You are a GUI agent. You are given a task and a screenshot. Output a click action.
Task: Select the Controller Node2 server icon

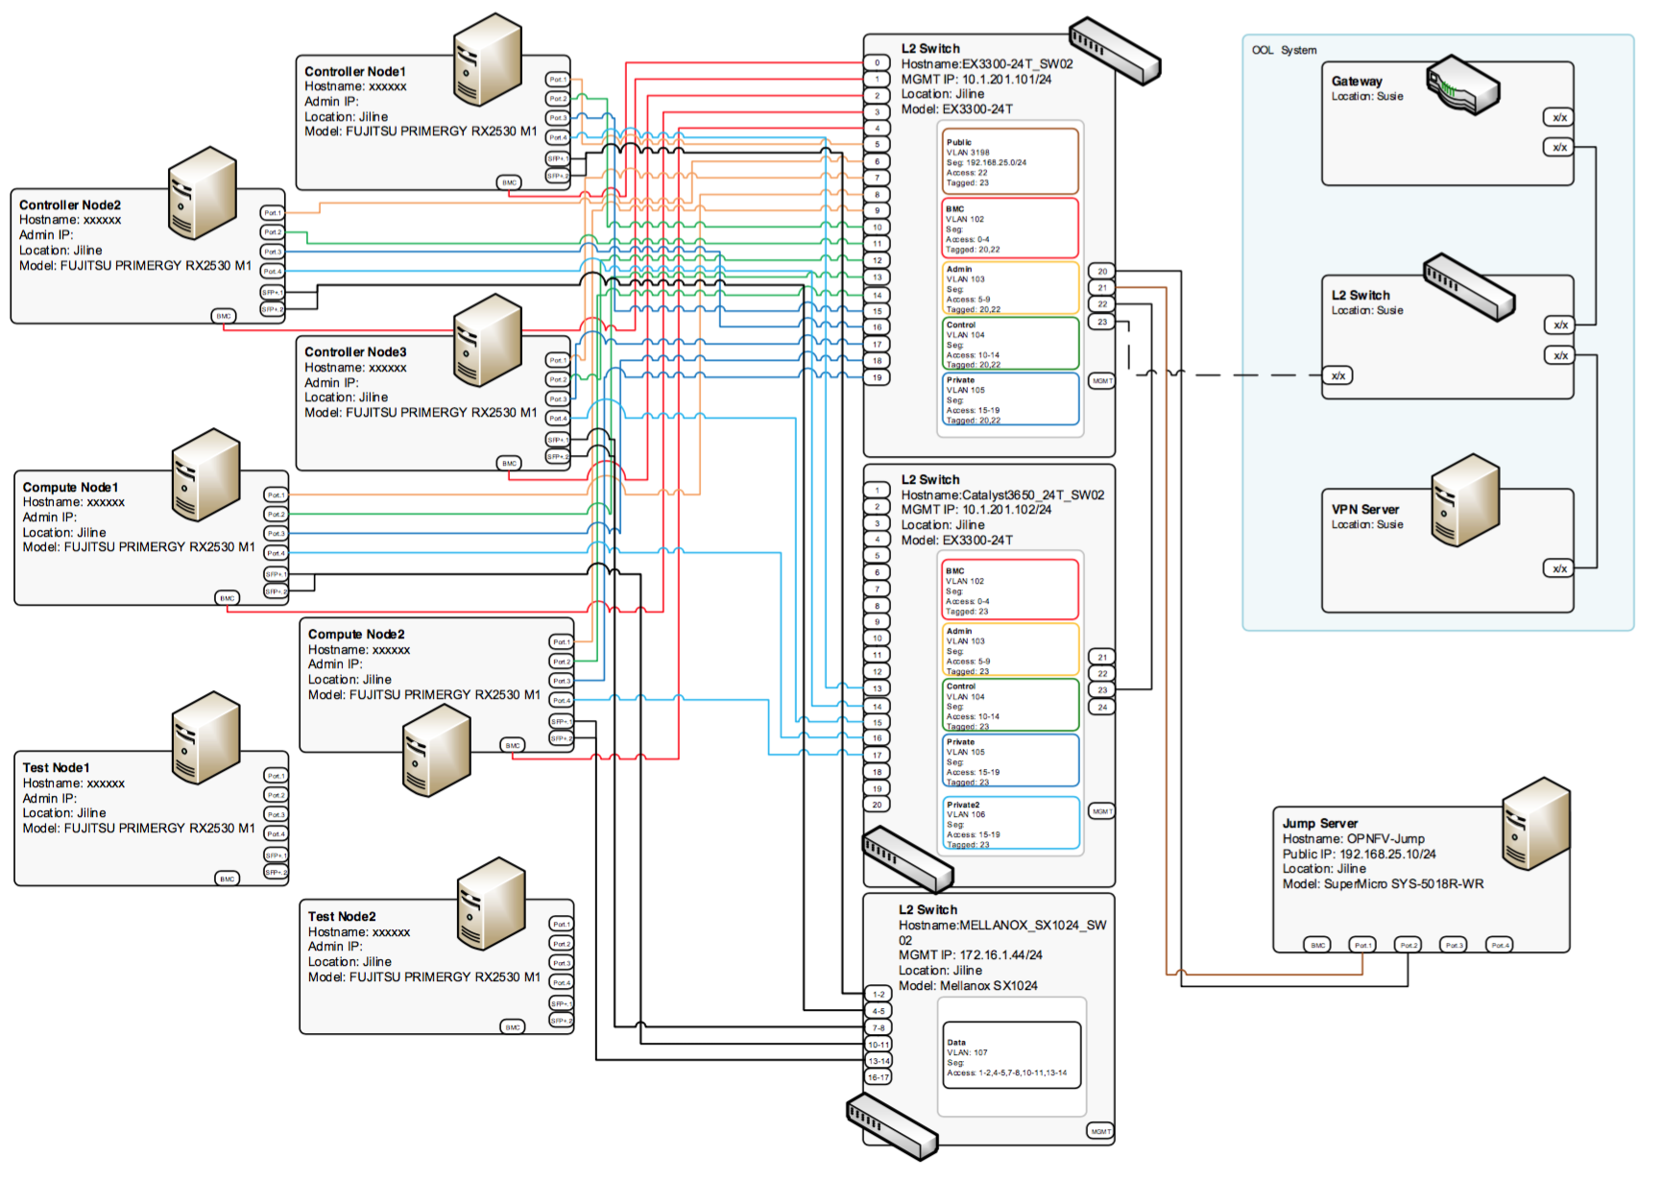coord(202,192)
